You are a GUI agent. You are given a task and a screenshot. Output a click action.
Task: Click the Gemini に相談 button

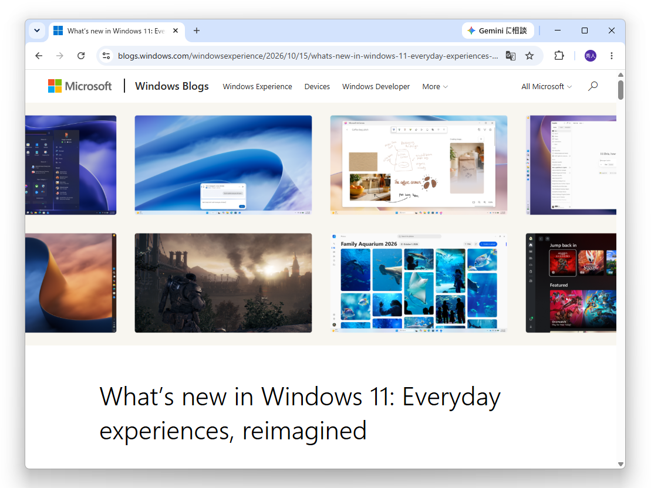[497, 30]
